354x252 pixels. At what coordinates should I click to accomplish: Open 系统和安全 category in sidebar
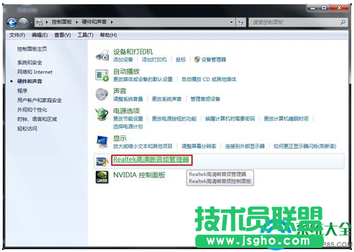click(x=29, y=63)
